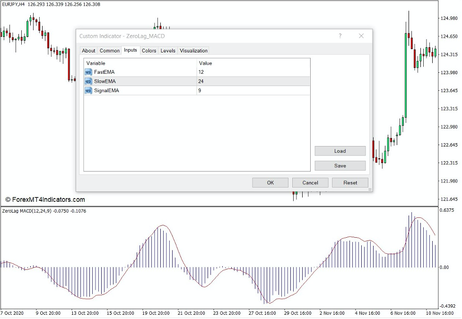Switch to the Common tab
The image size is (462, 319).
[x=109, y=51]
